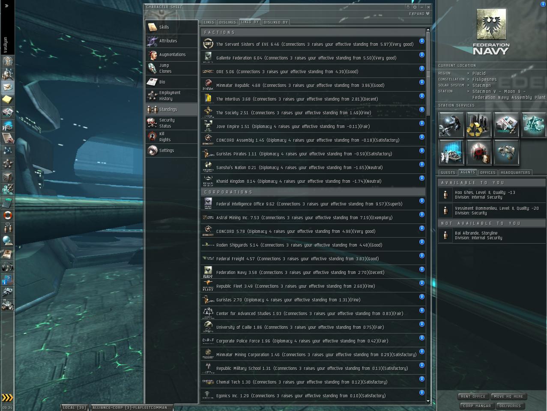Open Security Status section

coord(171,123)
